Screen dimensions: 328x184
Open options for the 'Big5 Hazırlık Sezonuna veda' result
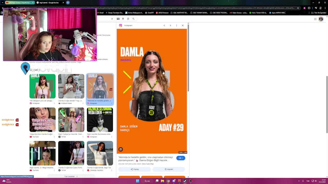tap(111, 137)
